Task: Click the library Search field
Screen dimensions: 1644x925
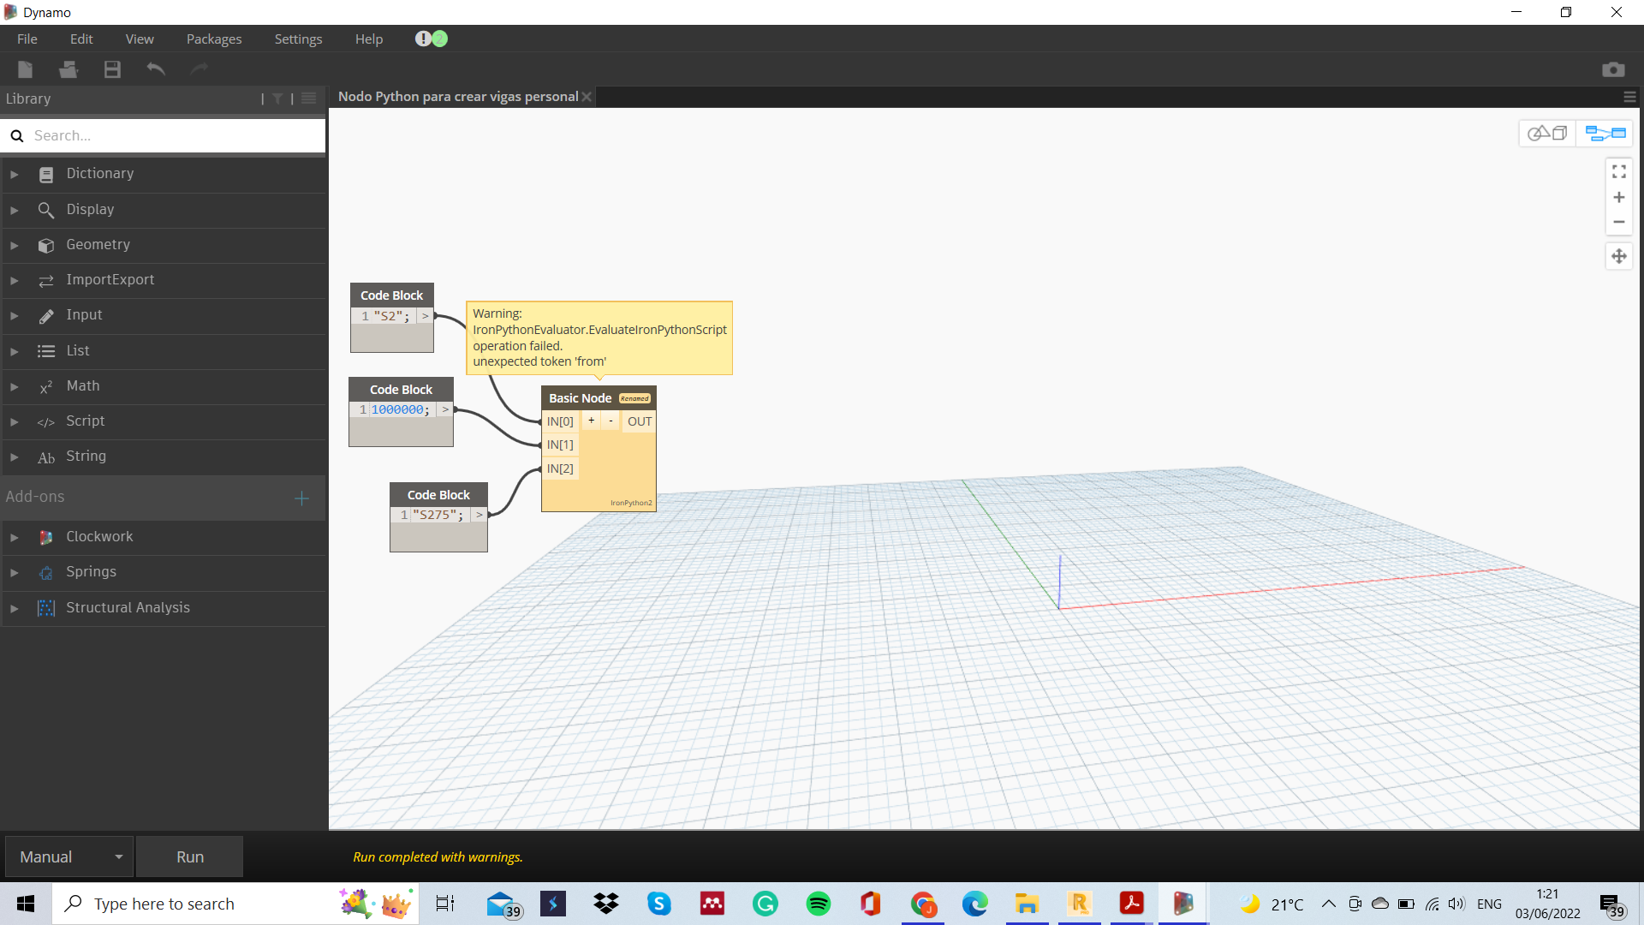Action: (171, 135)
